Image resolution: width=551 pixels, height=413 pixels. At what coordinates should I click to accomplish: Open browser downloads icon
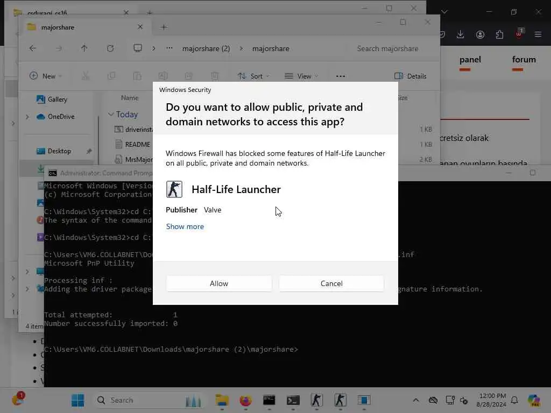461,34
